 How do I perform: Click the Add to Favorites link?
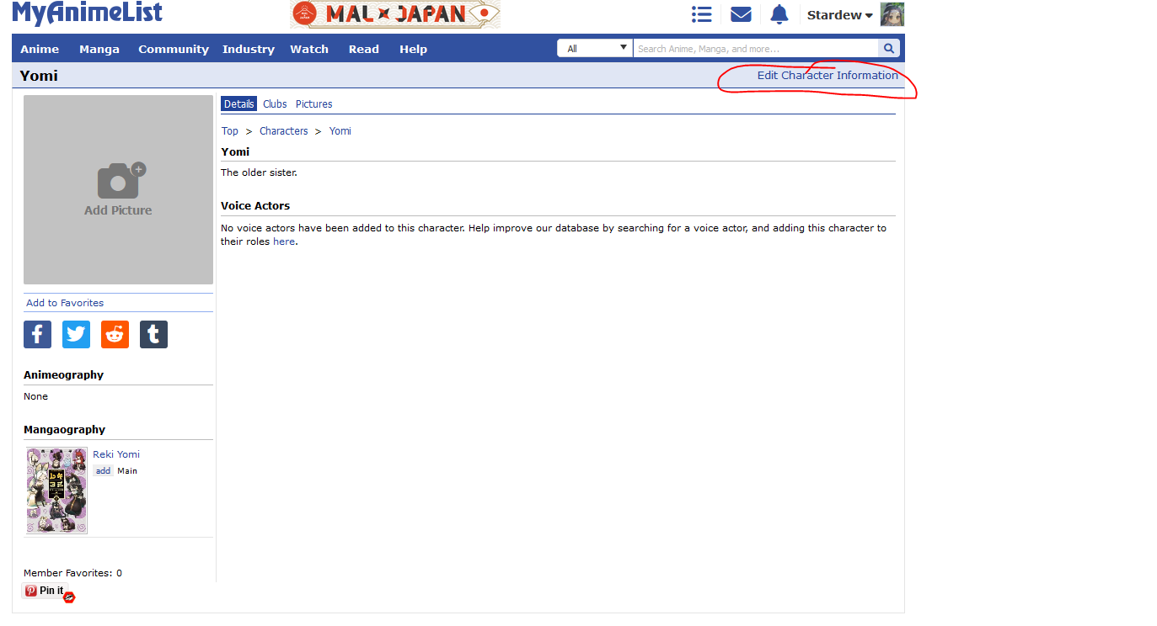tap(65, 303)
